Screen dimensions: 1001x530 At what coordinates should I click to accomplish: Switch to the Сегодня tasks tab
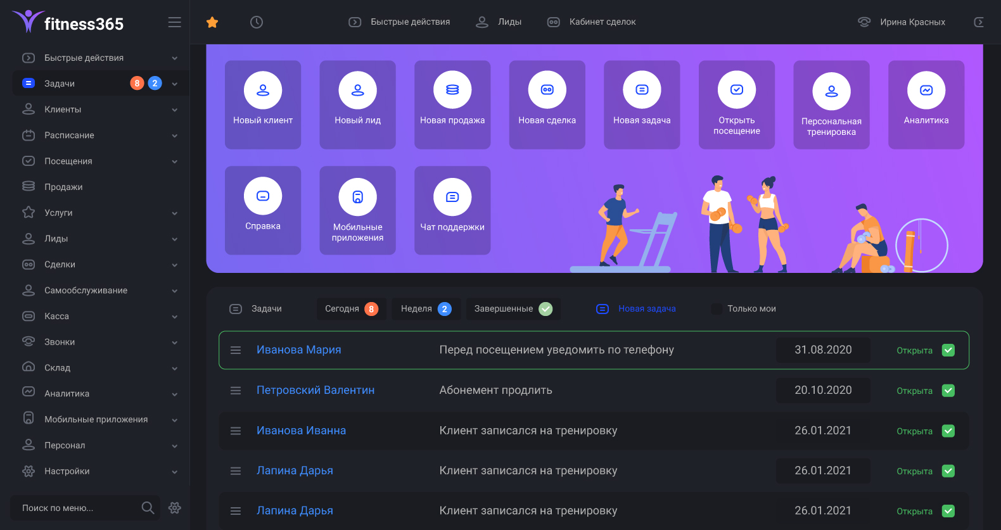point(352,309)
